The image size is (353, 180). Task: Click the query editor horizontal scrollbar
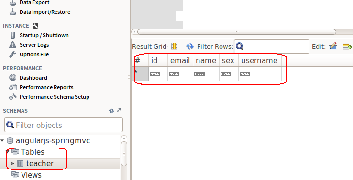(x=236, y=32)
